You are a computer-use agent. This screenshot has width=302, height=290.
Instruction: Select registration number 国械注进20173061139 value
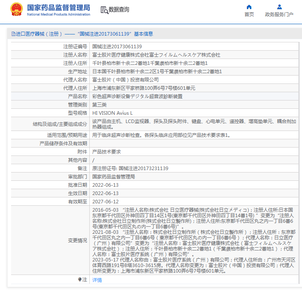[117, 46]
